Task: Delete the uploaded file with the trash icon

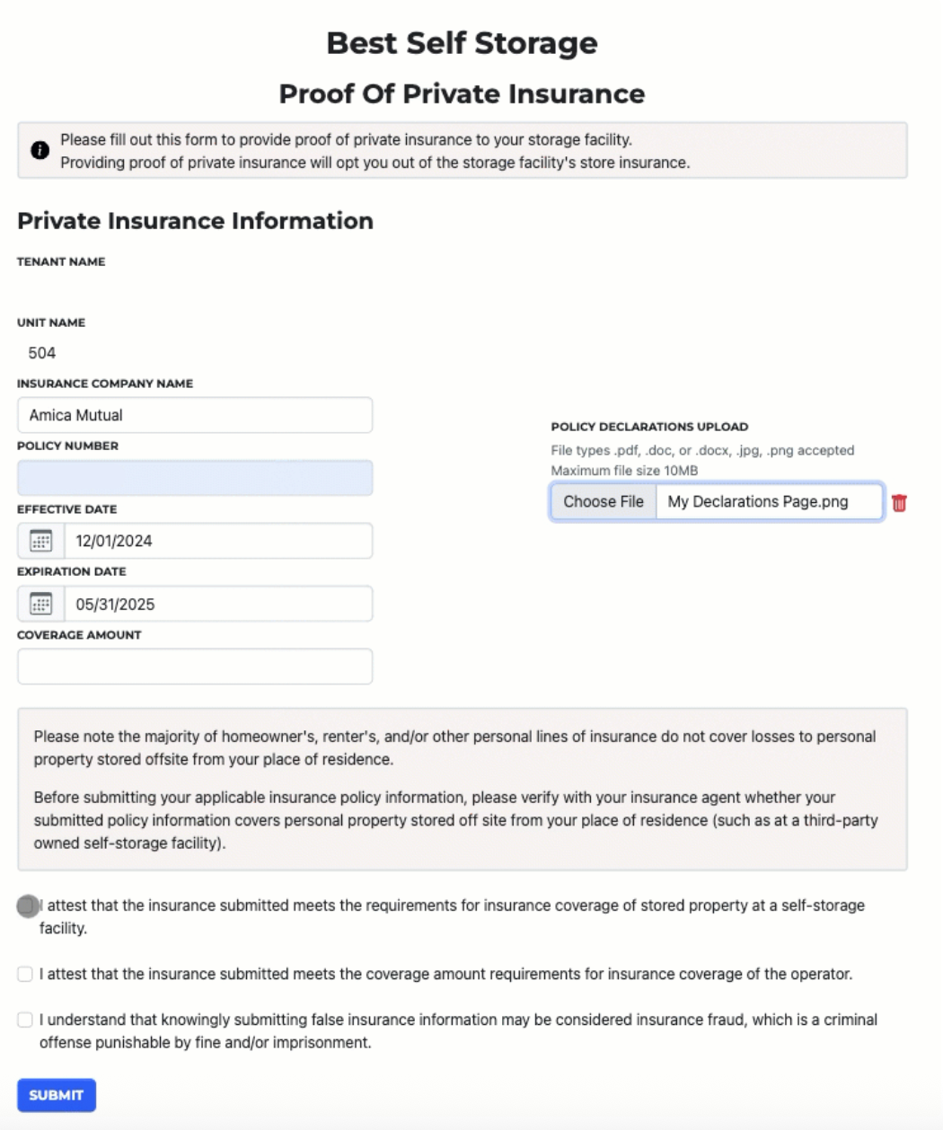Action: coord(899,503)
